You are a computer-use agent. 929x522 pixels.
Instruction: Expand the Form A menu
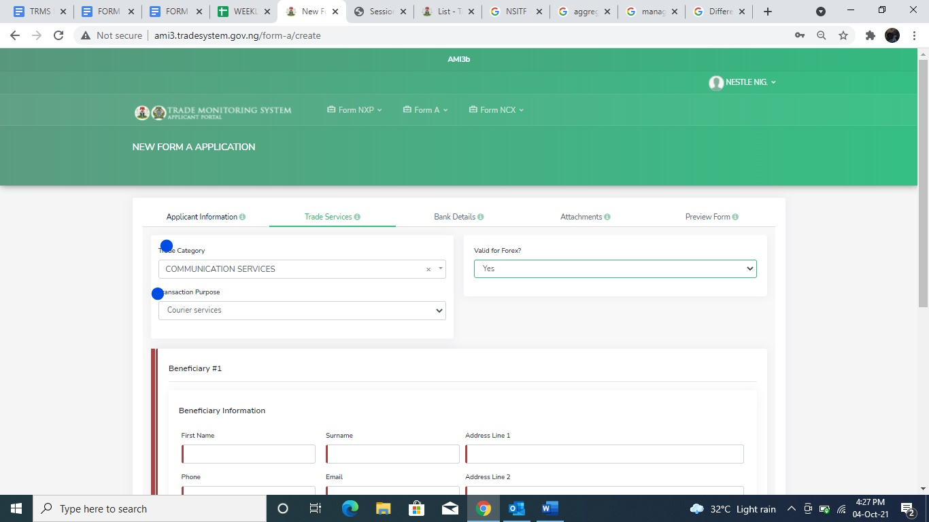(x=426, y=109)
